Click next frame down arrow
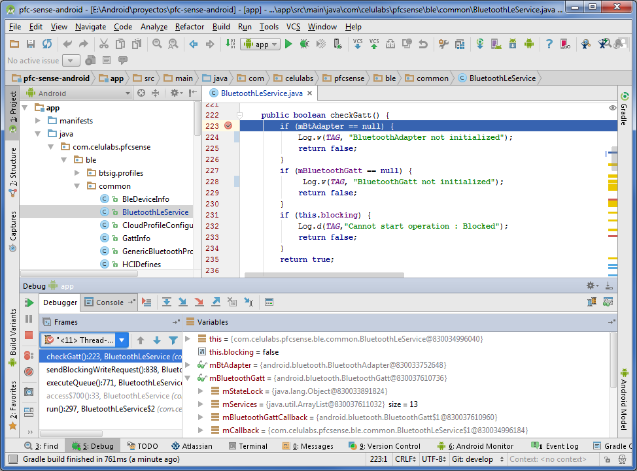The width and height of the screenshot is (637, 471). pyautogui.click(x=157, y=340)
